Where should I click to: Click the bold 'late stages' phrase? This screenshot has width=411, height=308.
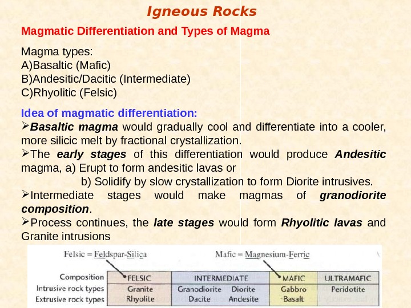(184, 222)
